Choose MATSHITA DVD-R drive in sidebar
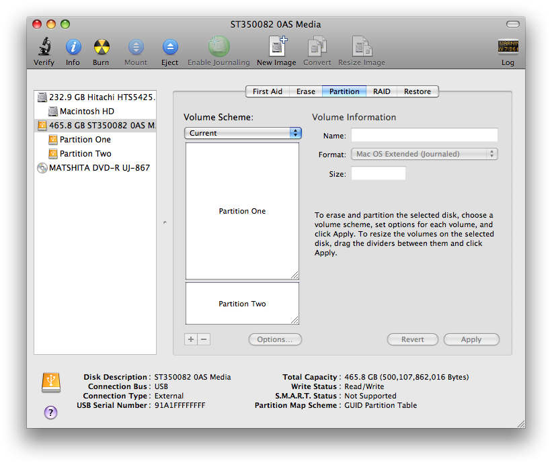Image resolution: width=552 pixels, height=465 pixels. pos(99,167)
